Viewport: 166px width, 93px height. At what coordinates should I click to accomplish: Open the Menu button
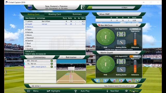36,91
